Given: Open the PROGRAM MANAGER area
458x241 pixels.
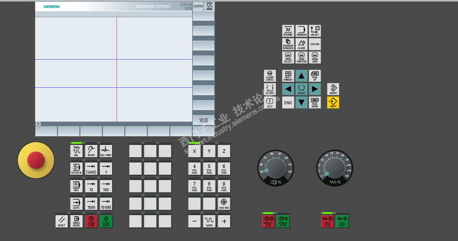Looking at the screenshot, I should tap(288, 44).
